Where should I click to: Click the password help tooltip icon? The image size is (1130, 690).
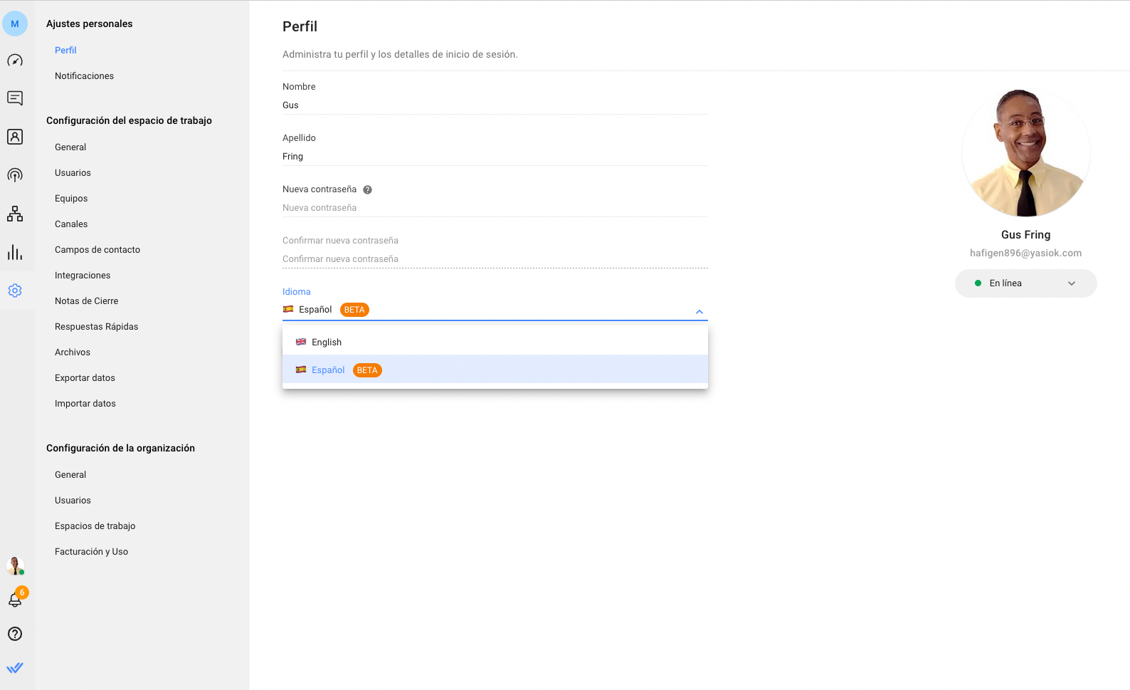367,190
